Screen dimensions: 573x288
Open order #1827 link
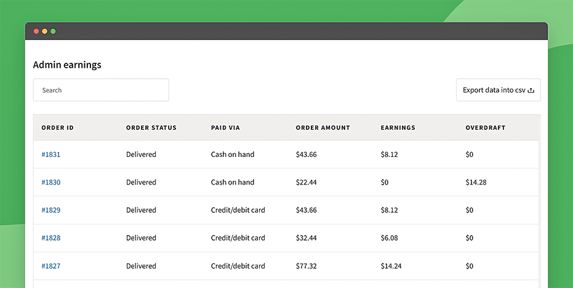pos(51,266)
